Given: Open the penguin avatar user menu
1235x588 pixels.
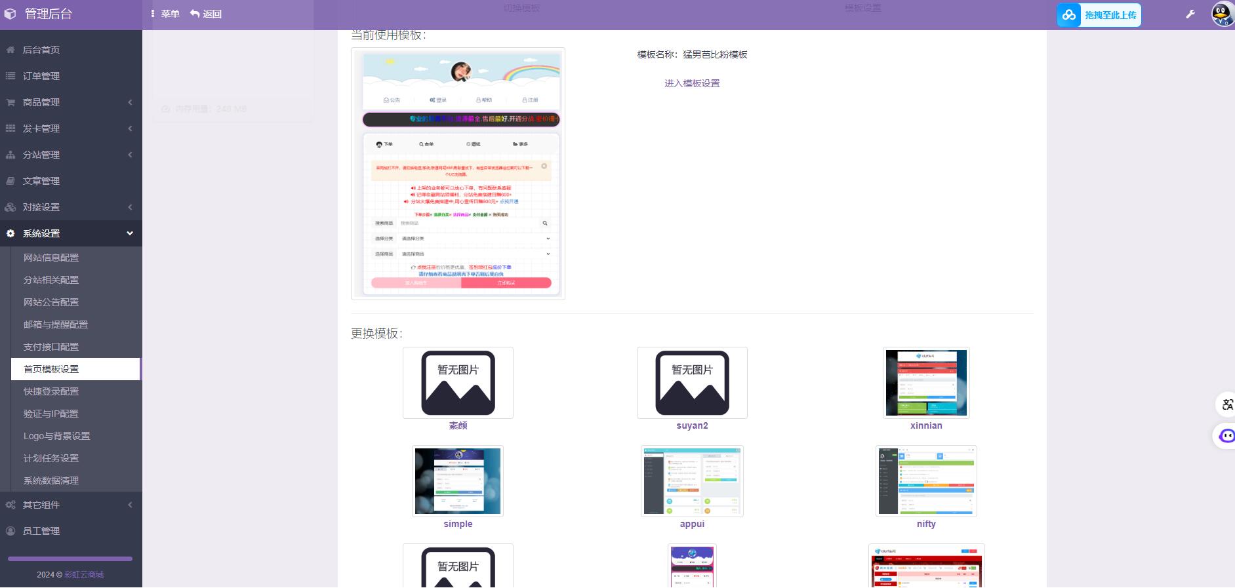Looking at the screenshot, I should click(x=1223, y=14).
